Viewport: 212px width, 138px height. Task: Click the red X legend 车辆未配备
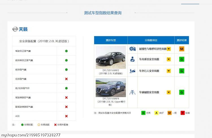(x=55, y=125)
